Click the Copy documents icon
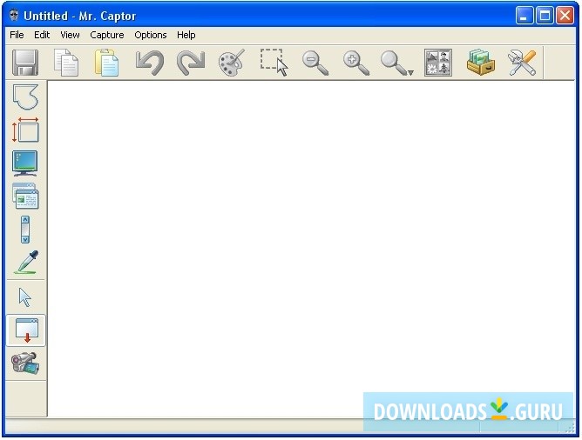 (x=66, y=63)
